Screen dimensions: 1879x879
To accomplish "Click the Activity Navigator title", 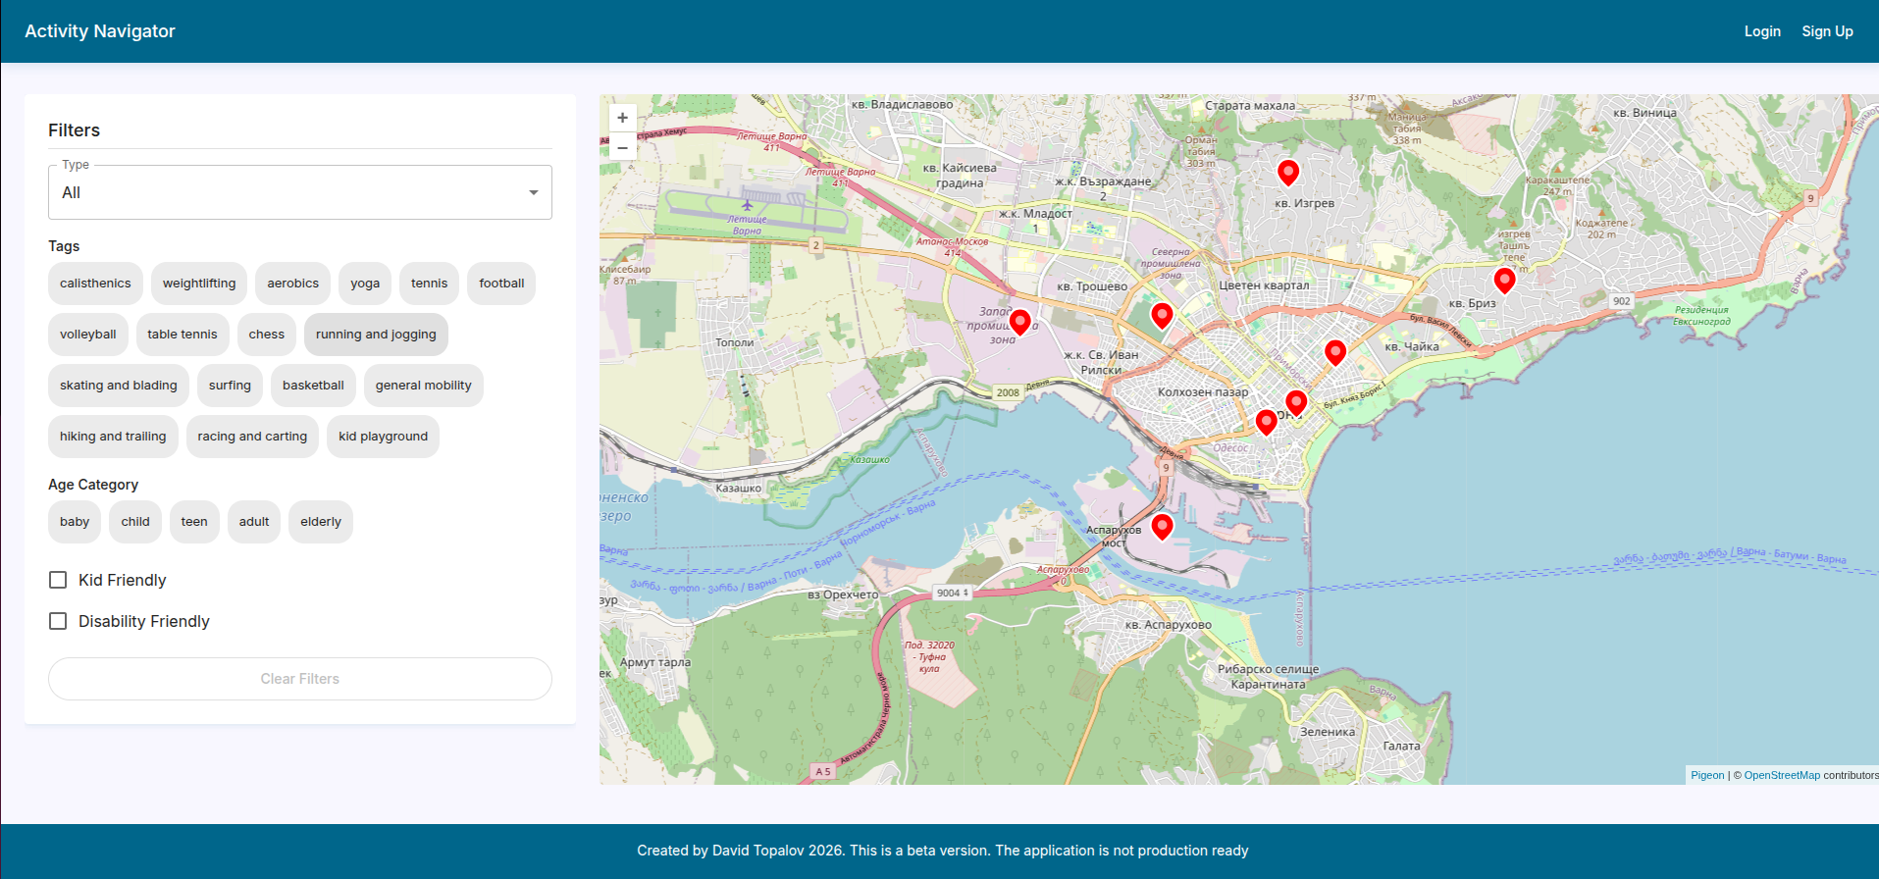I will pos(100,31).
